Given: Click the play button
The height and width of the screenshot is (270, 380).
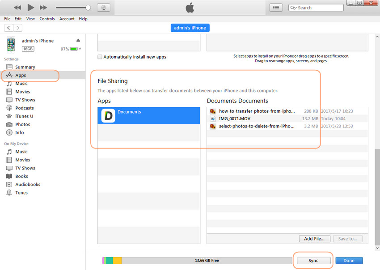Looking at the screenshot, I should click(x=30, y=8).
